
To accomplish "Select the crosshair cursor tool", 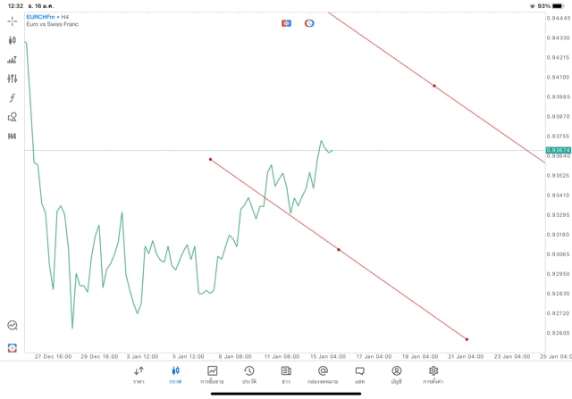I will point(13,21).
